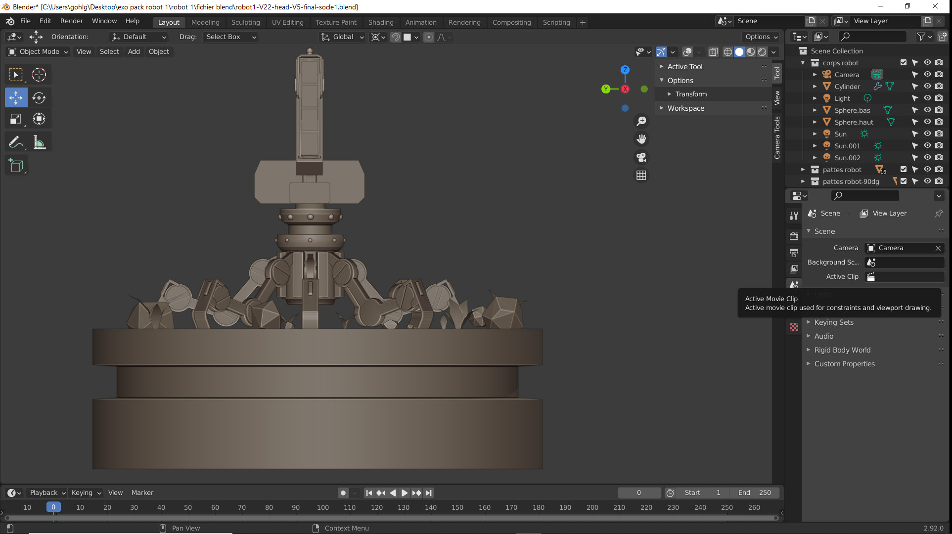Uncheck the corps robot collection checkbox
This screenshot has width=952, height=534.
[904, 63]
